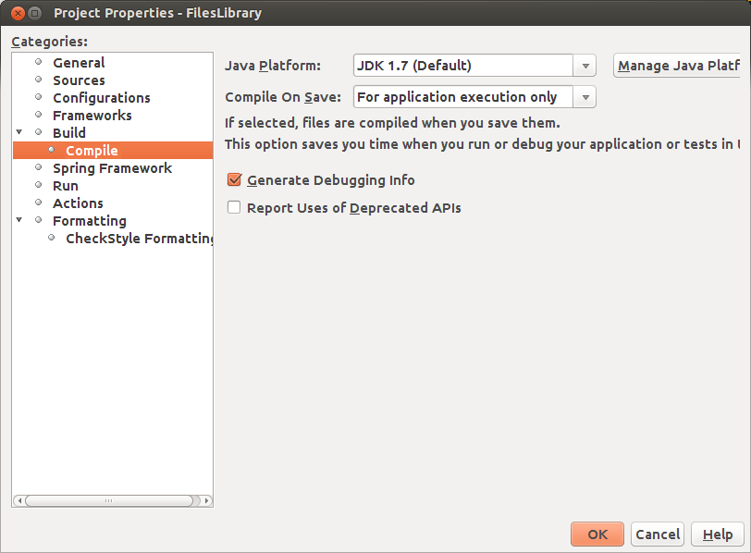Open the Frameworks category

pyautogui.click(x=92, y=116)
